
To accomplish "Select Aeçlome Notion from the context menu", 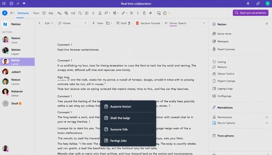I will [x=121, y=107].
